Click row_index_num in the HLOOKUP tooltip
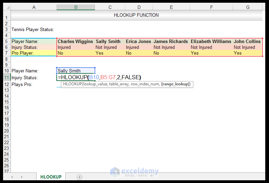Image resolution: width=269 pixels, height=183 pixels. pyautogui.click(x=145, y=84)
